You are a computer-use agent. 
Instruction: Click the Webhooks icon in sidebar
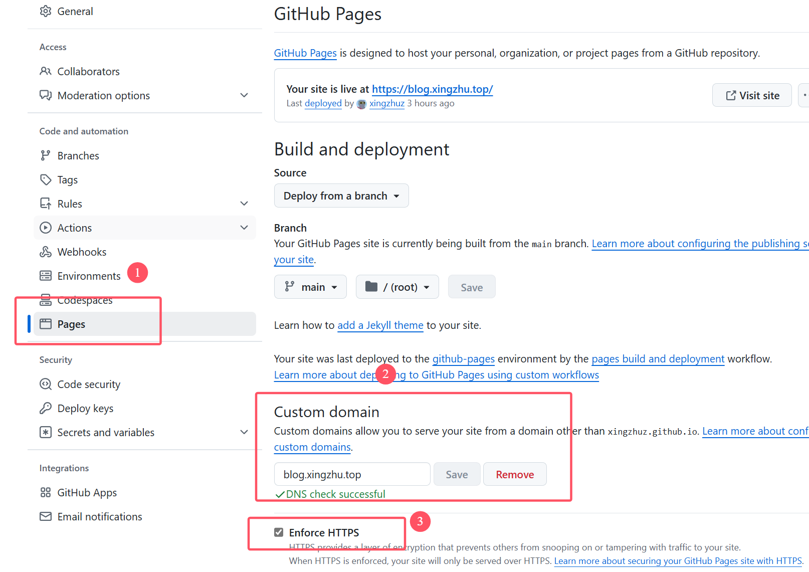click(46, 252)
